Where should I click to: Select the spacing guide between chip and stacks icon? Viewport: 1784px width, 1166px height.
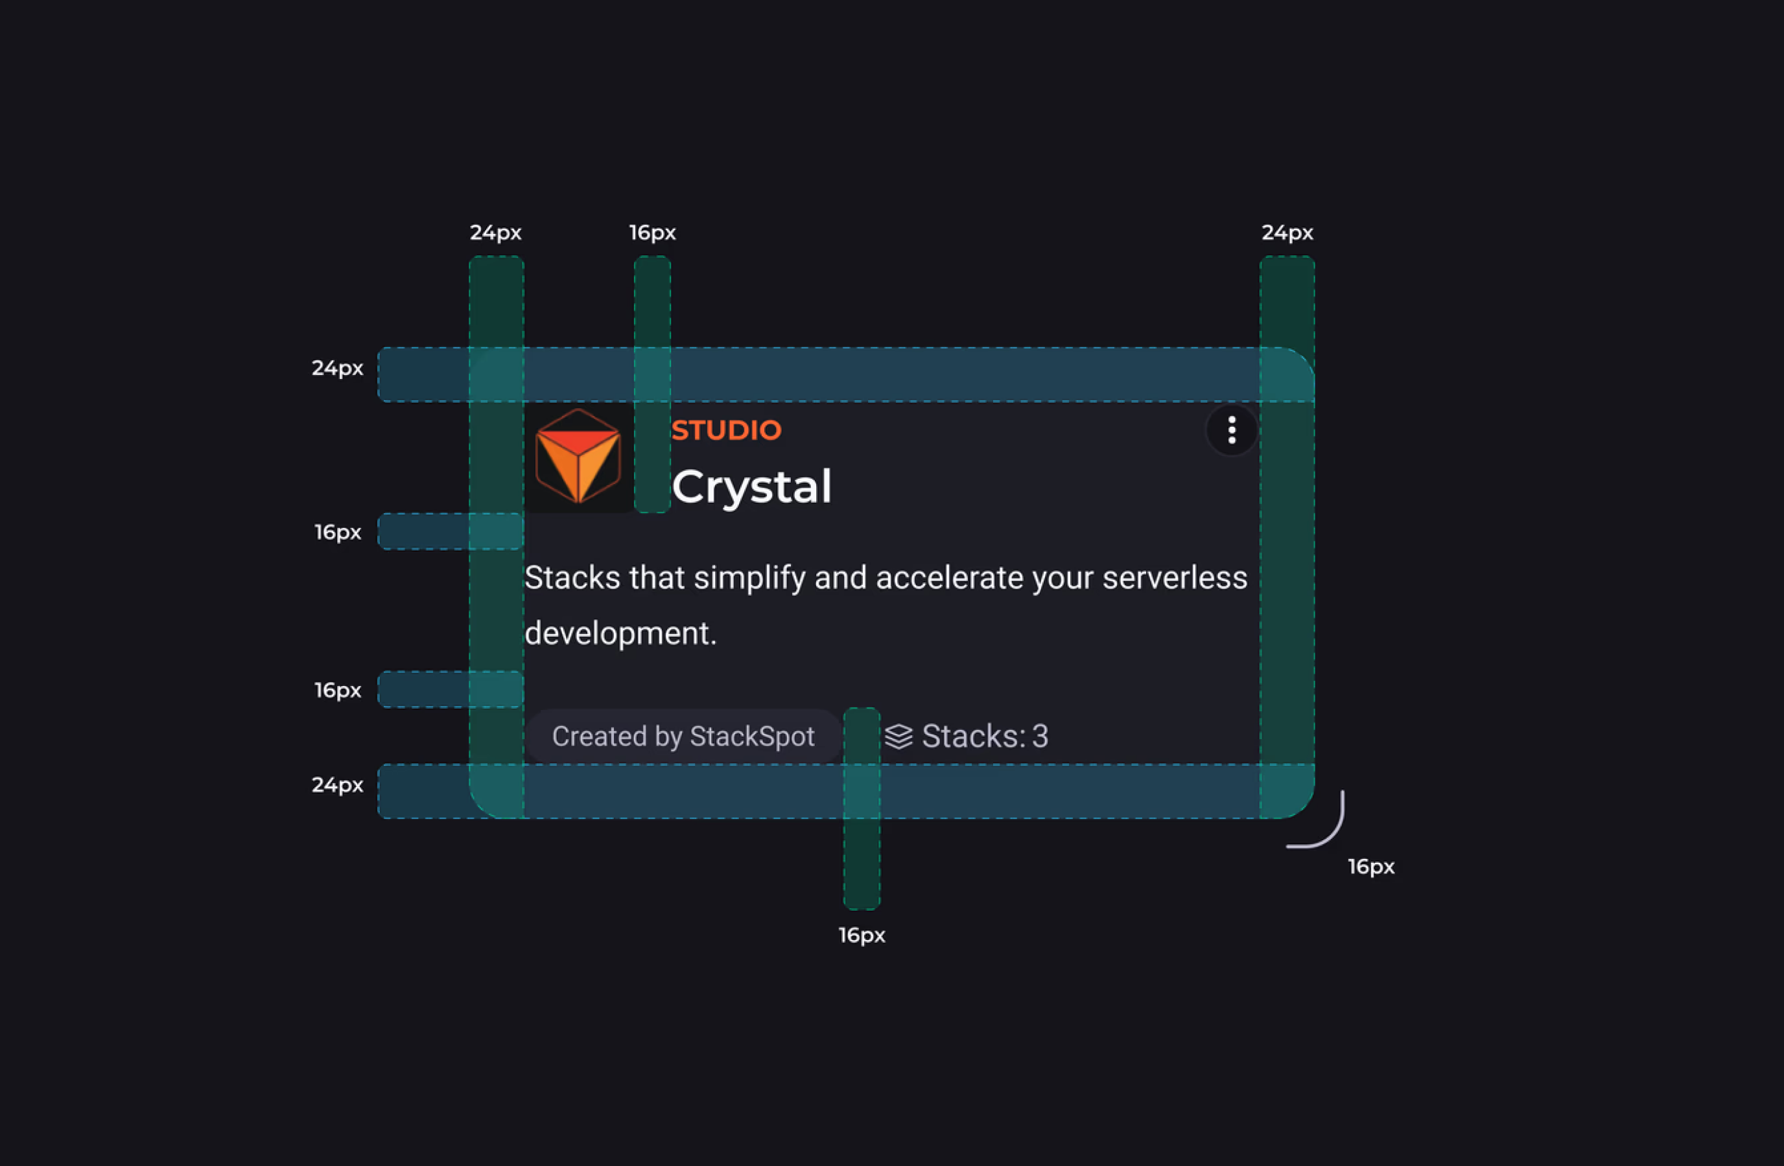862,809
